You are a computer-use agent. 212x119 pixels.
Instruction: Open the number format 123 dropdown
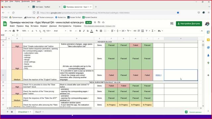coord(48,31)
